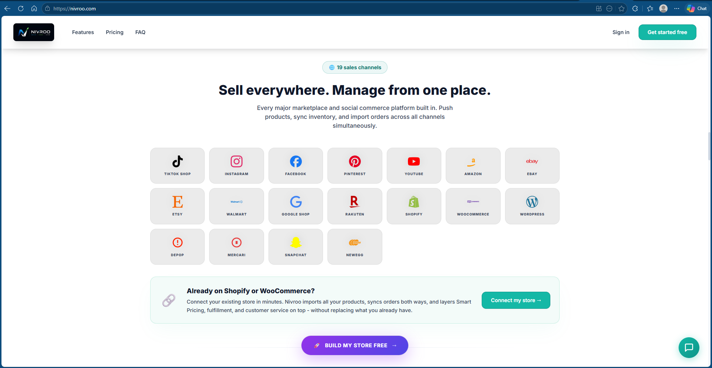Click the 'Already on Shopify or WooCommerce?' heading
Viewport: 712px width, 368px height.
pos(251,291)
